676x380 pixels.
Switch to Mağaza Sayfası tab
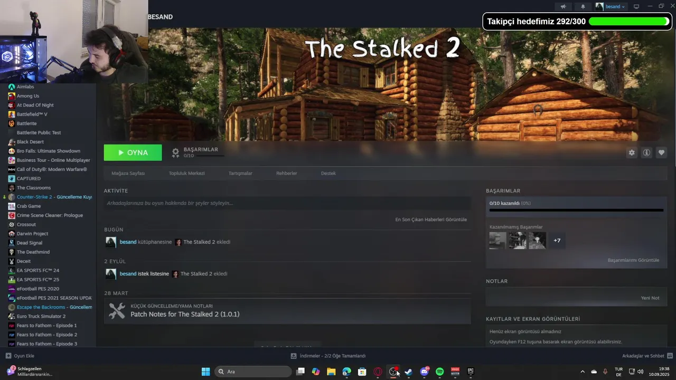(128, 173)
